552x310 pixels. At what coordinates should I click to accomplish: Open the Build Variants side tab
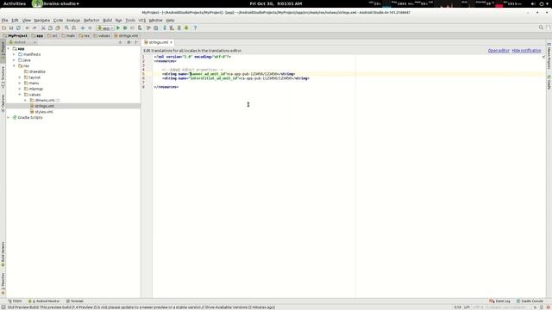click(3, 255)
